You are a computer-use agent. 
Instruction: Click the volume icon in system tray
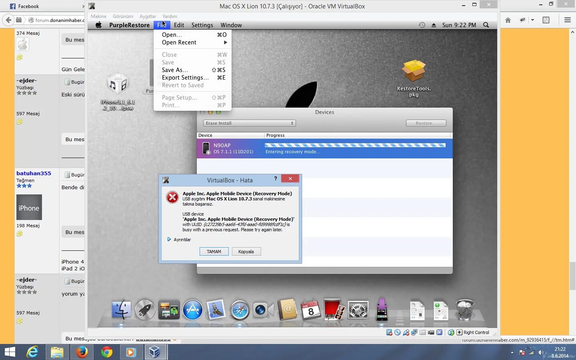tap(541, 352)
